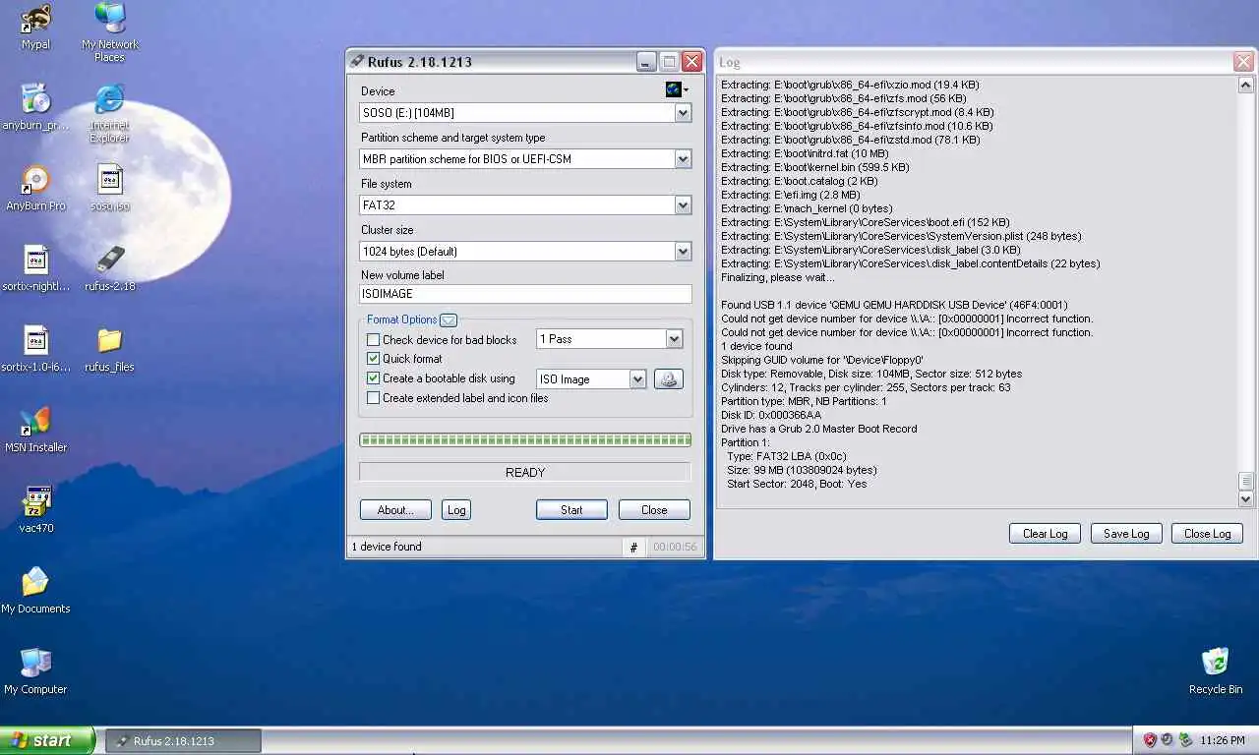Click the New volume label field

(x=525, y=294)
